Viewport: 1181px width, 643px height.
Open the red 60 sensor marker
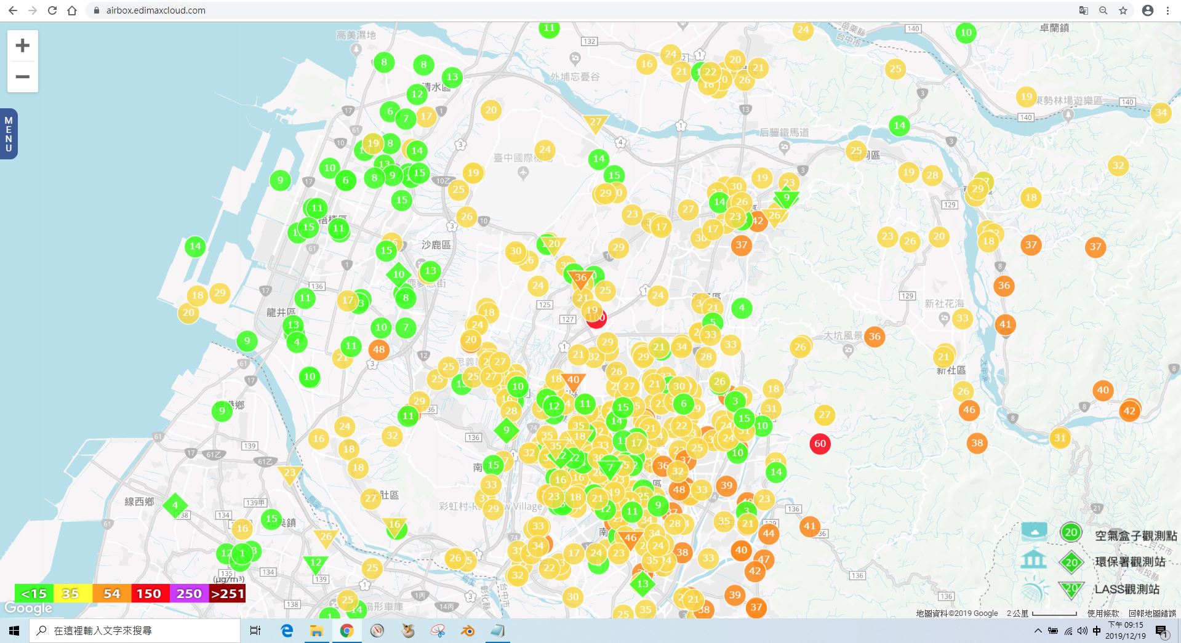(820, 444)
